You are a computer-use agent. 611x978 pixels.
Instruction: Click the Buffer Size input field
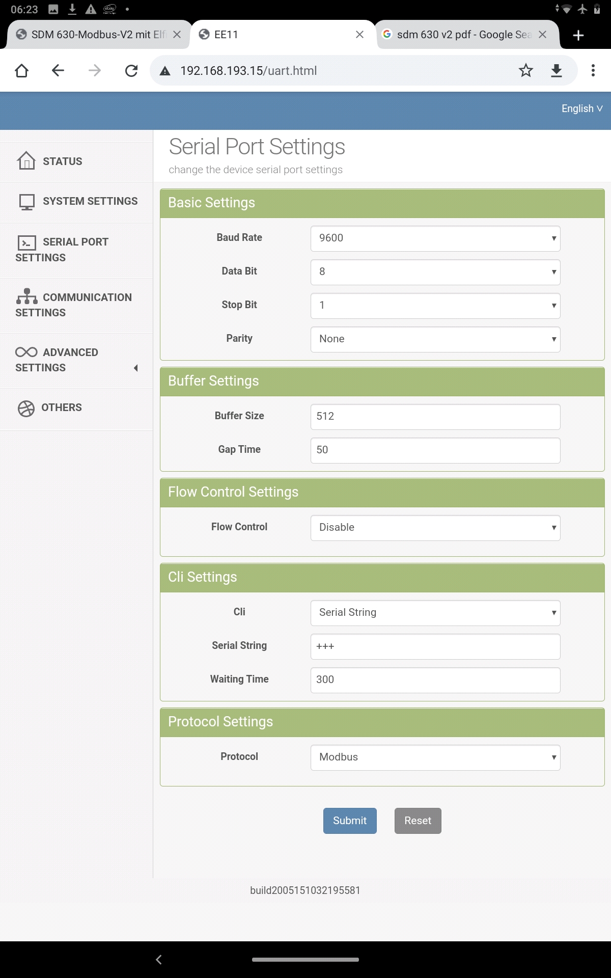pyautogui.click(x=435, y=417)
